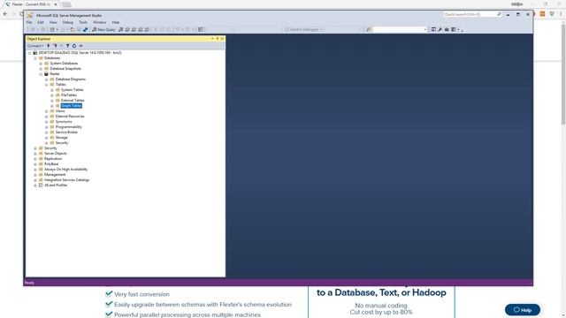Click the Disconnect plug icon in Object Explorer toolbar
The image size is (566, 318).
pos(55,46)
